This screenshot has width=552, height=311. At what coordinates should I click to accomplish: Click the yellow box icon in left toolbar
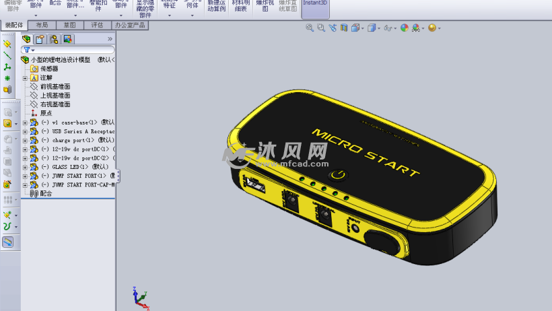click(7, 124)
